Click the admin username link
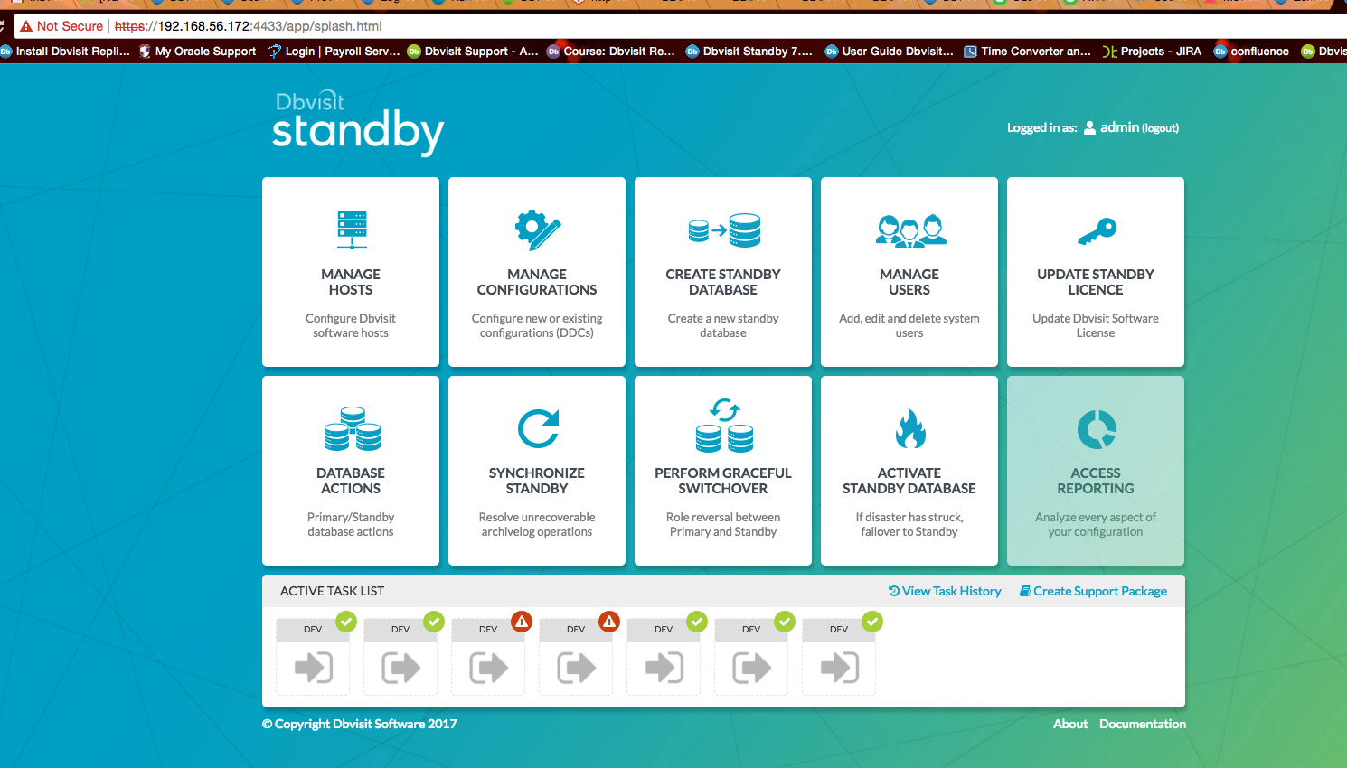 pos(1119,127)
